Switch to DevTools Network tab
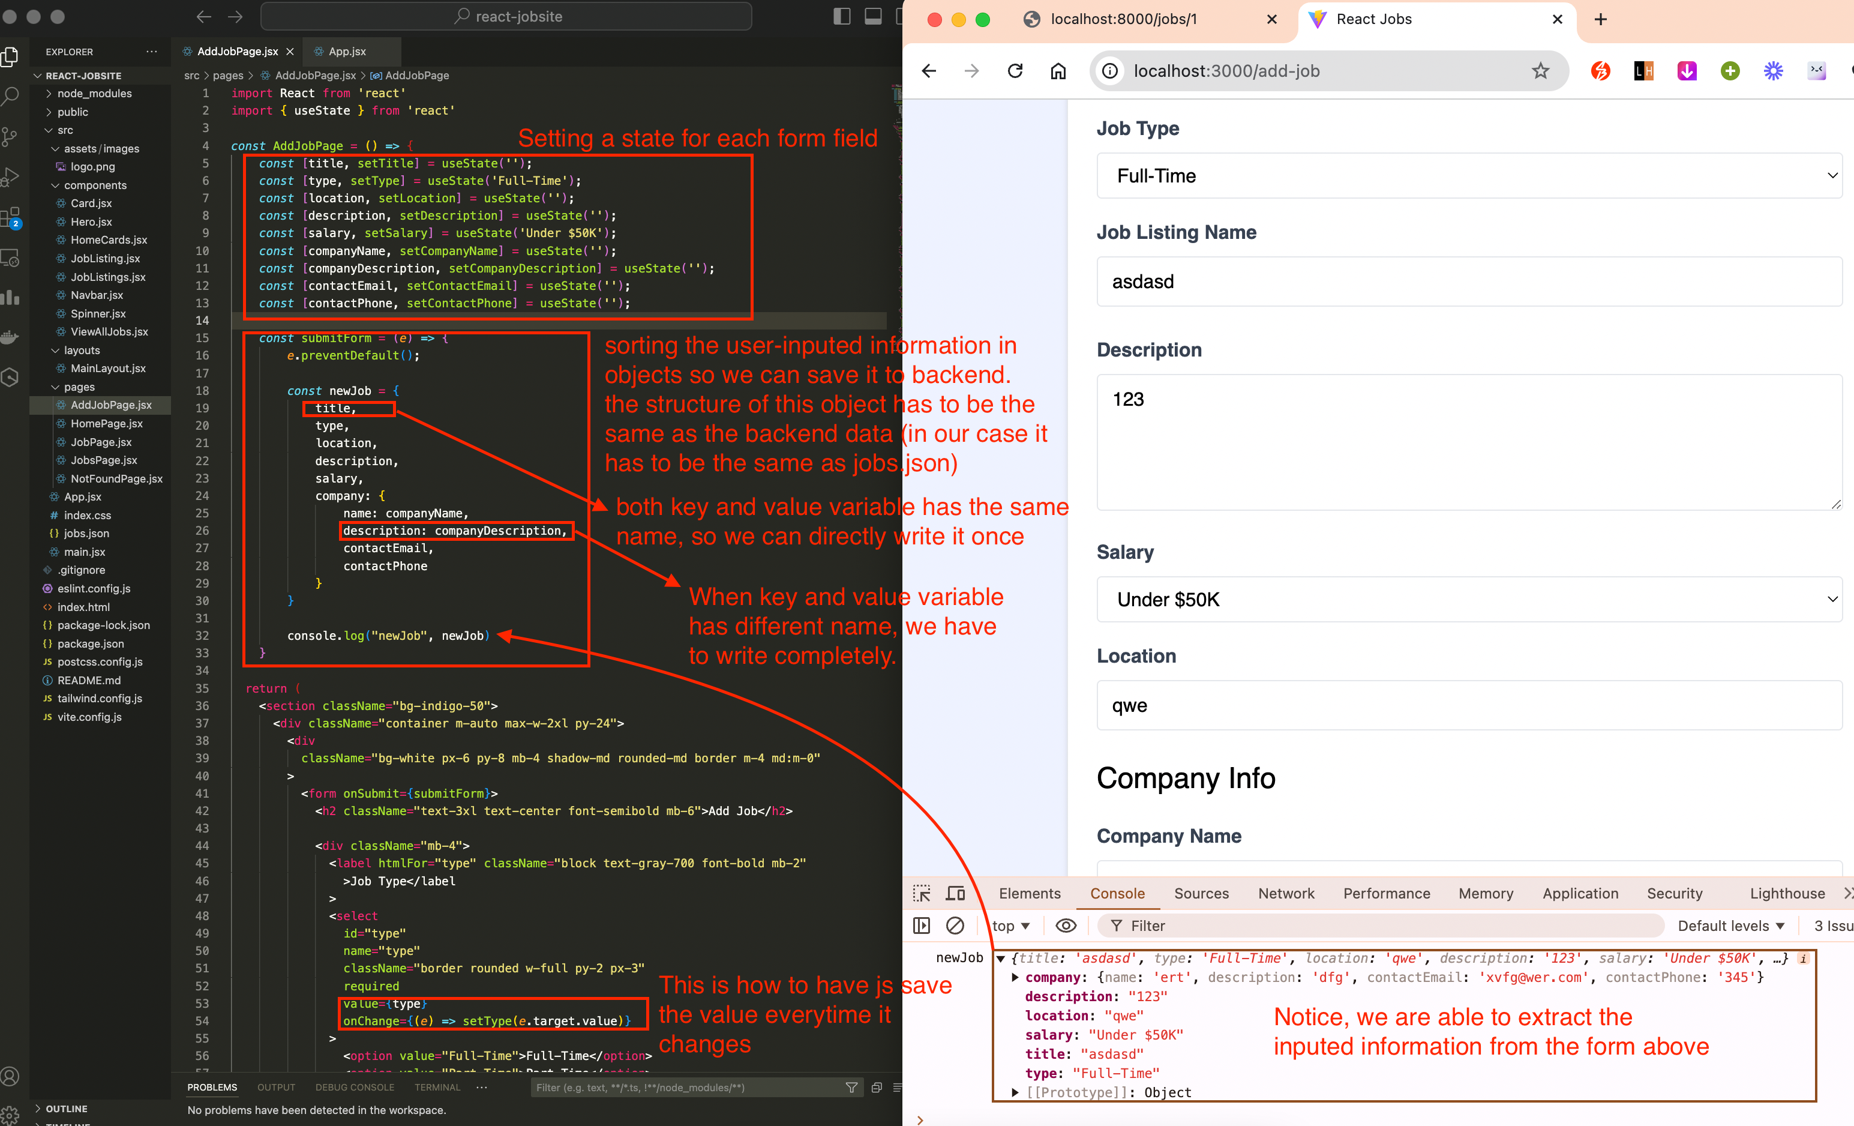The width and height of the screenshot is (1854, 1126). [x=1286, y=894]
